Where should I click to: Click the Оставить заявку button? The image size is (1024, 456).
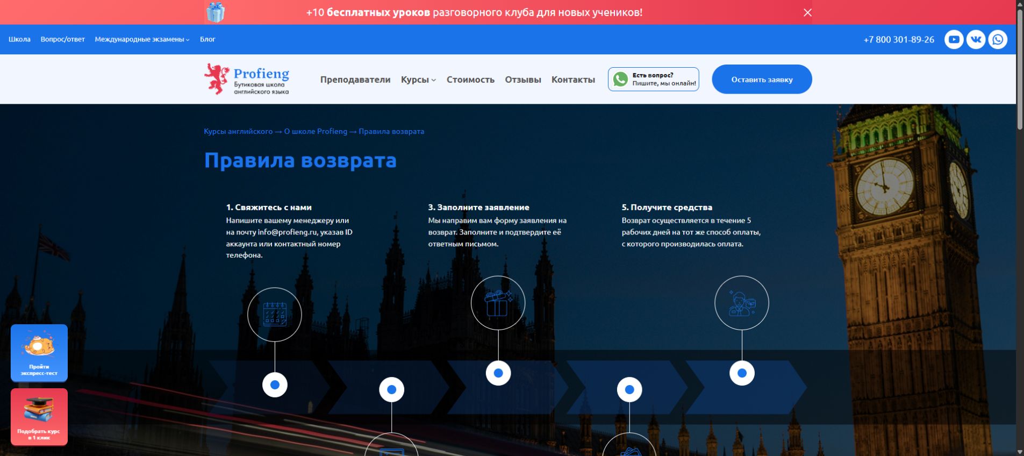tap(762, 79)
